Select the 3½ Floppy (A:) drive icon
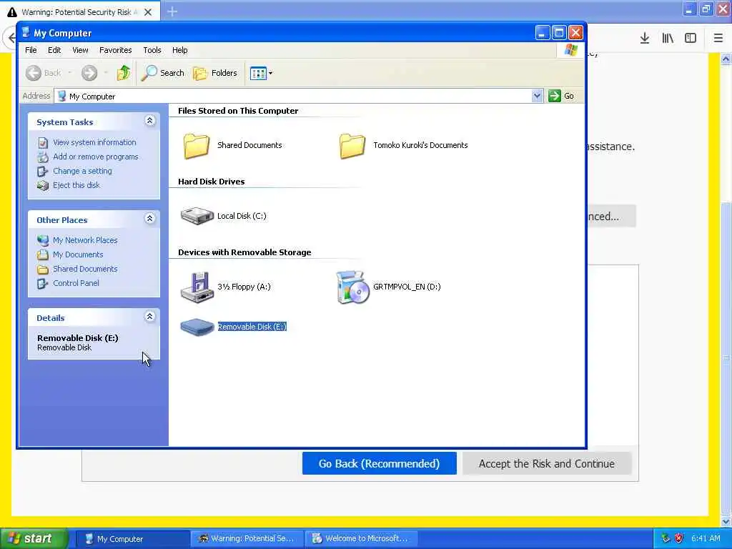The width and height of the screenshot is (732, 549). (197, 287)
